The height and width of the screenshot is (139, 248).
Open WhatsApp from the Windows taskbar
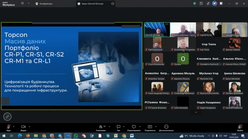pos(76,136)
